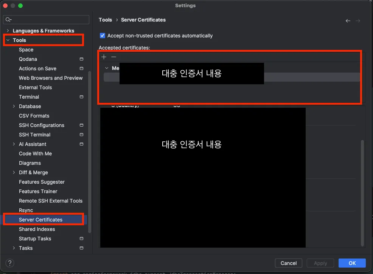Click project-level icon beside Tasks
The image size is (373, 274).
pyautogui.click(x=81, y=248)
